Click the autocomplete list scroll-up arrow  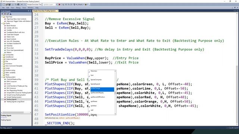point(115,71)
